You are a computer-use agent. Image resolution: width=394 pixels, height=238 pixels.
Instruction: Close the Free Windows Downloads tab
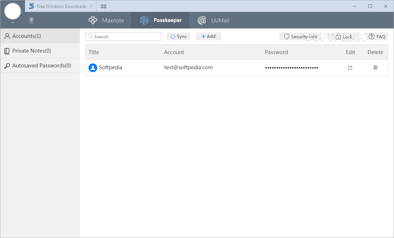click(91, 6)
